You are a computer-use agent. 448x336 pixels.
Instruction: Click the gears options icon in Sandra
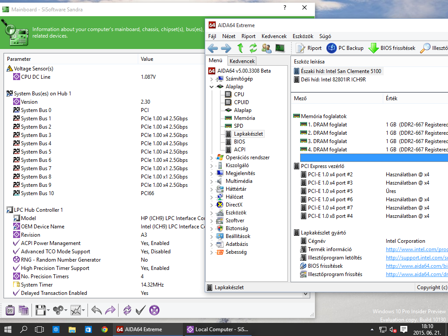59,310
